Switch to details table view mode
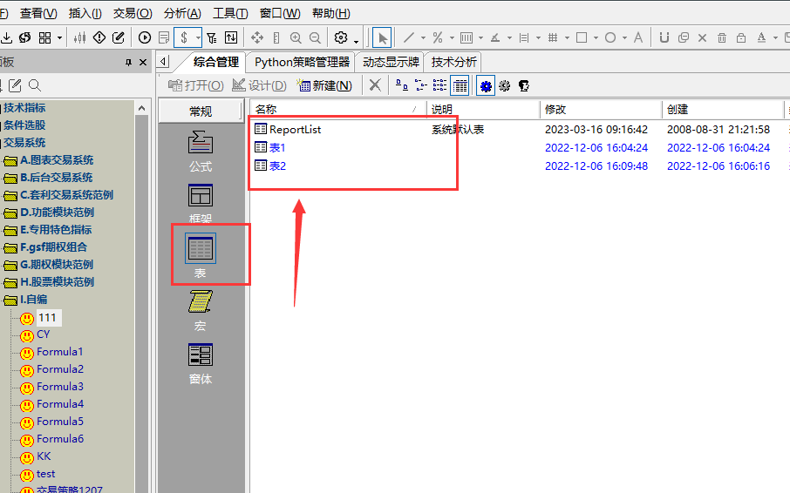Screen dimensions: 790x493 click(x=460, y=85)
